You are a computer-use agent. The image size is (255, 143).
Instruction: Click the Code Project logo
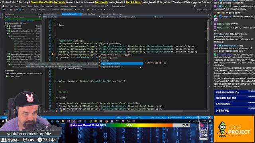234,129
